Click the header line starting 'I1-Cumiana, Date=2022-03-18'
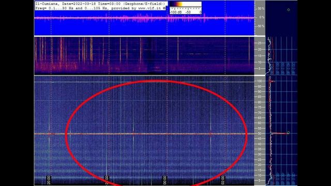Screen dimensions: 331x186 [100, 4]
